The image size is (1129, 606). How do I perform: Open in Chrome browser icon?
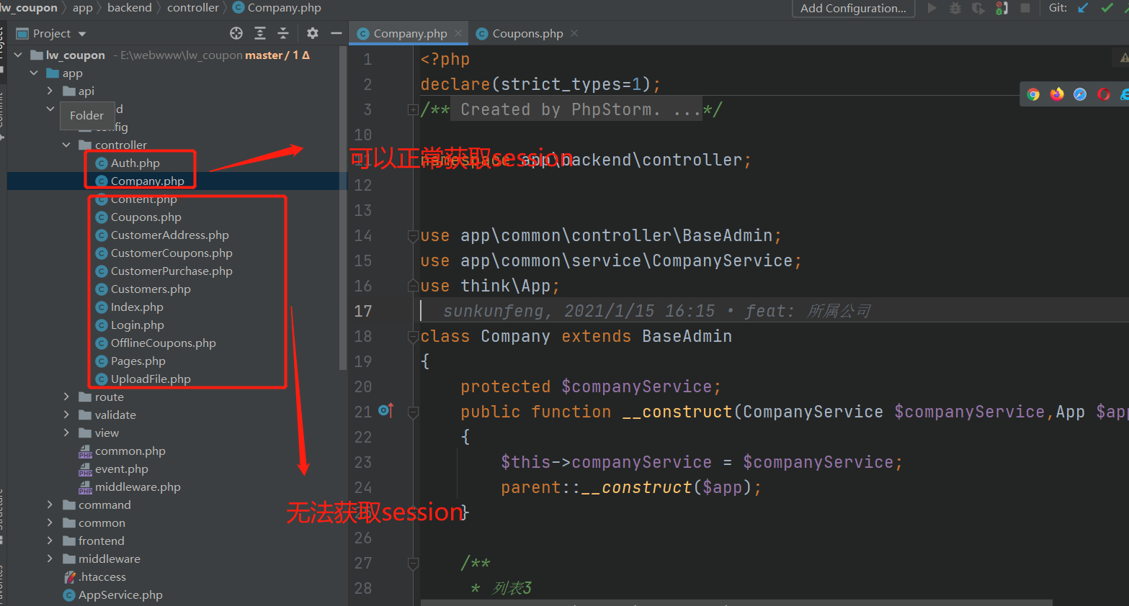coord(1033,94)
